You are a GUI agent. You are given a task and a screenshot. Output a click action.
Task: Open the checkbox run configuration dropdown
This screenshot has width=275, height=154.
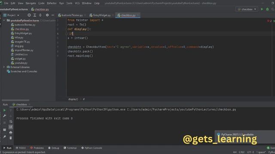(x=247, y=9)
